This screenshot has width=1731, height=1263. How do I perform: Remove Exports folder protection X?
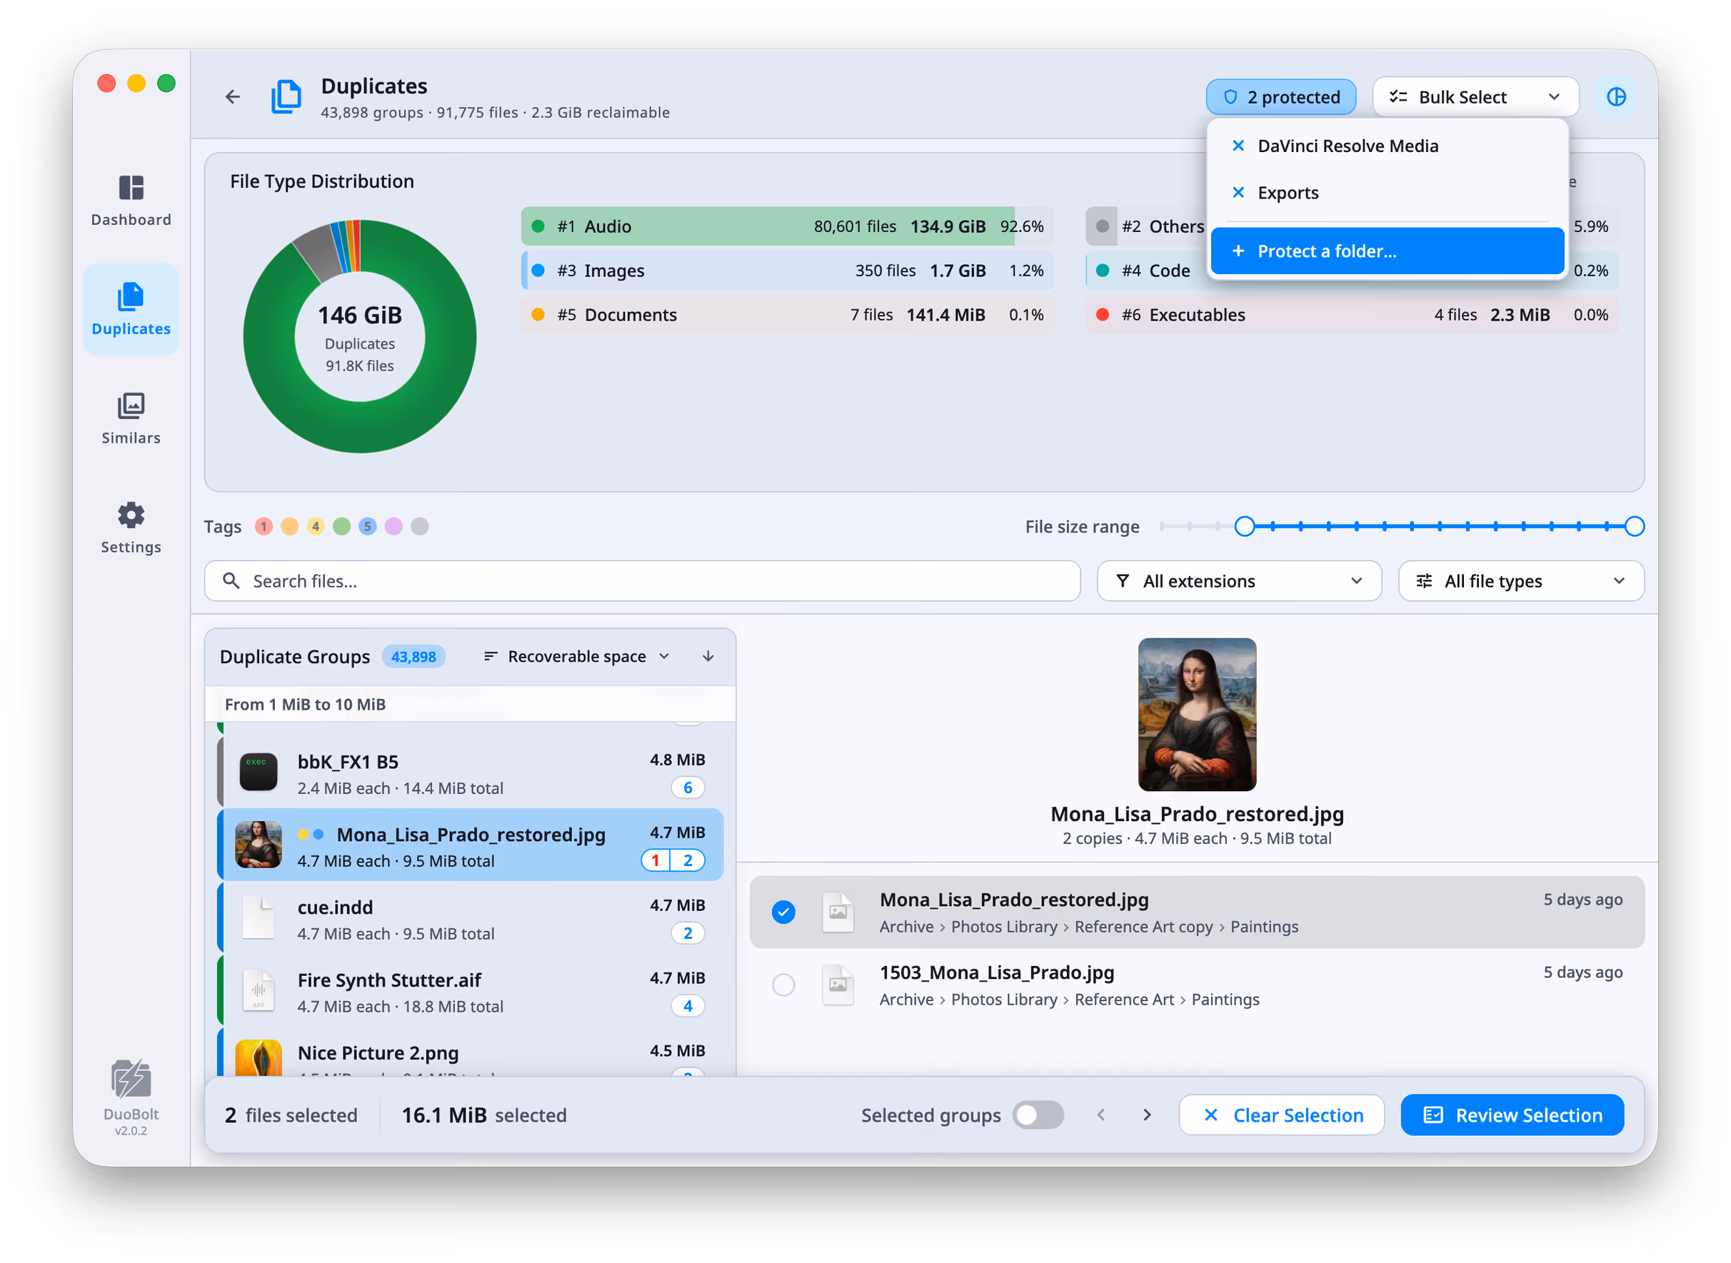[1240, 192]
